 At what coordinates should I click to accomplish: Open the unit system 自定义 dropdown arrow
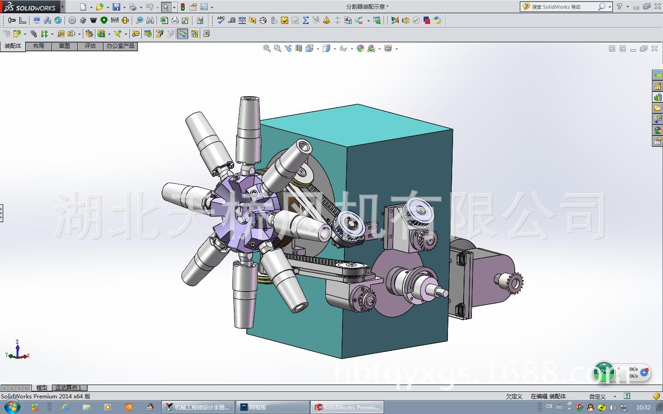pos(615,397)
